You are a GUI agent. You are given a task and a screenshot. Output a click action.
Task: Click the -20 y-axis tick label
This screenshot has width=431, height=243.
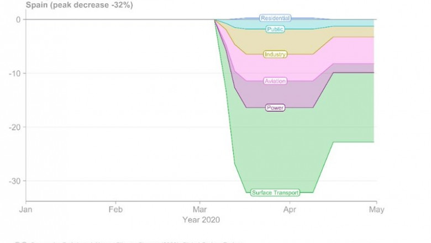pos(14,127)
